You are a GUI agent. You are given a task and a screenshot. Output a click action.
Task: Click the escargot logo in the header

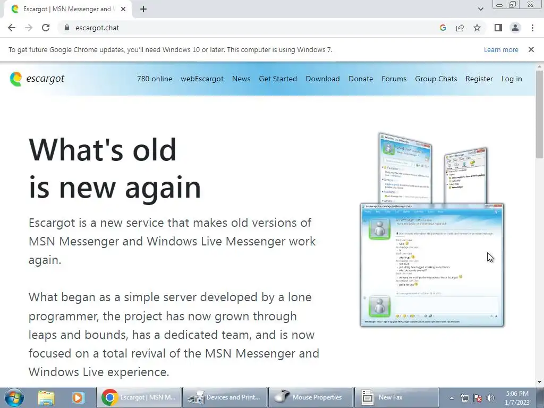click(x=37, y=79)
